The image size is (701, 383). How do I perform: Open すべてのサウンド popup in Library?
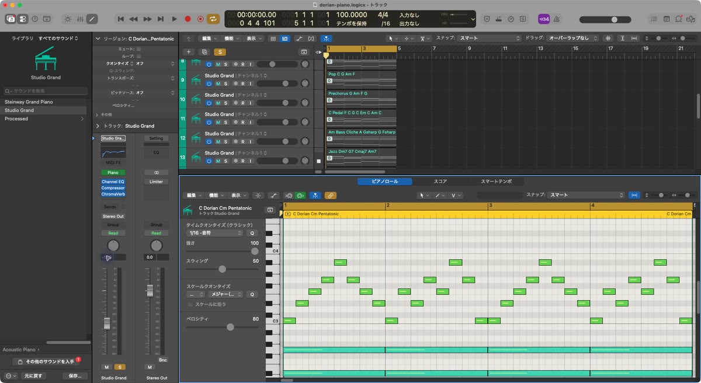(x=58, y=38)
